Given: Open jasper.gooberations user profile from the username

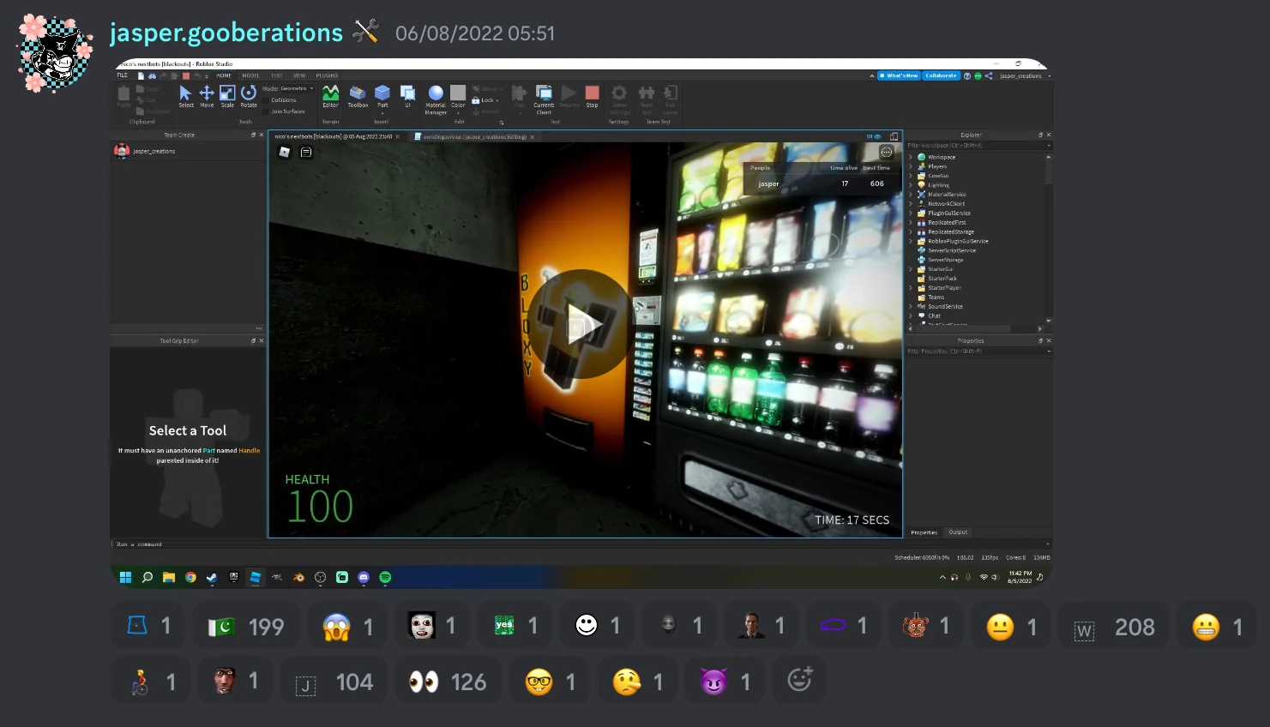Looking at the screenshot, I should point(226,33).
